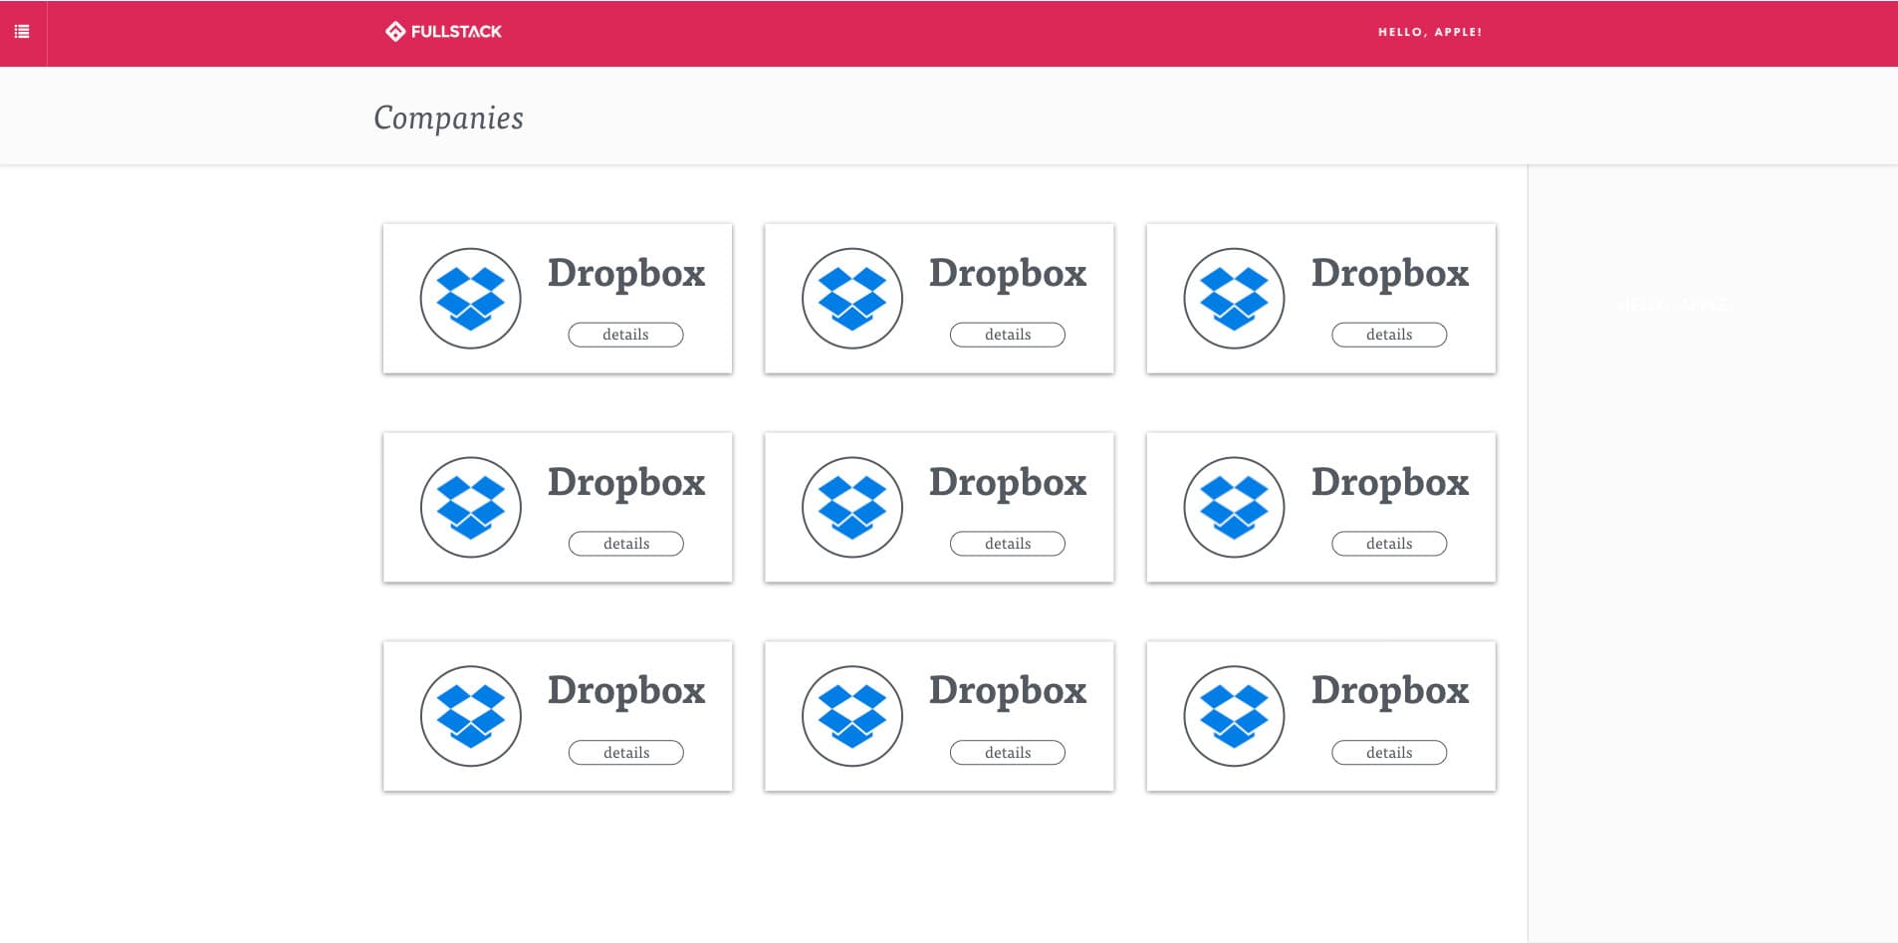The image size is (1898, 943).
Task: Click the HELLO, APPLE! greeting link
Action: tap(1429, 32)
